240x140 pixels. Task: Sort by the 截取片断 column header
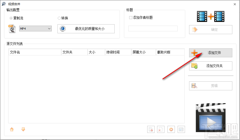point(170,52)
